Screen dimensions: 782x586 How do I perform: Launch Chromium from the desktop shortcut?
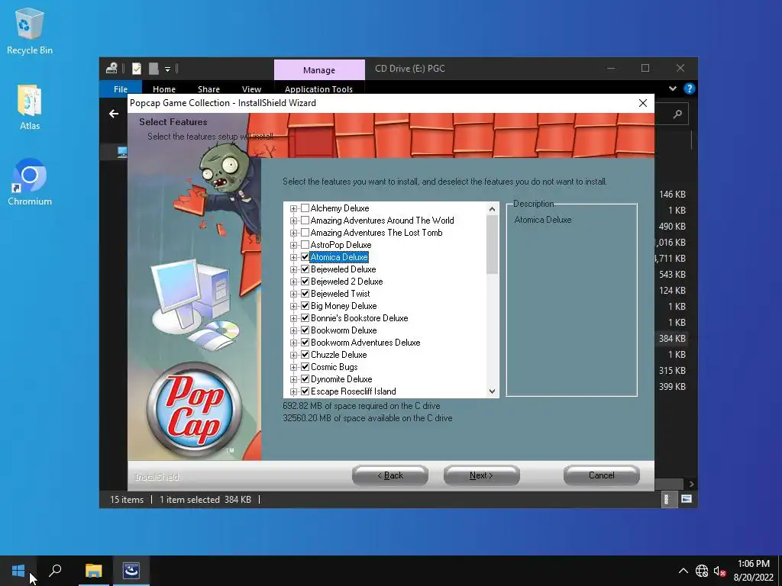point(30,182)
